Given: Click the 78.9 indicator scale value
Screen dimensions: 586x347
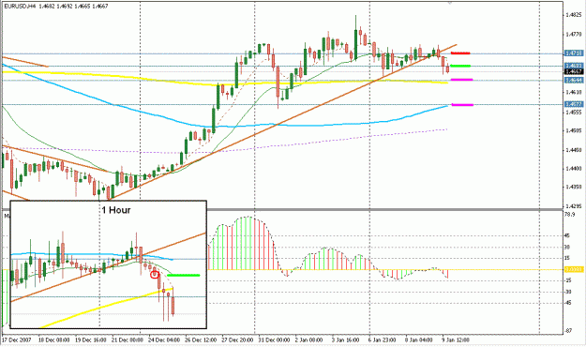Looking at the screenshot, I should coord(570,215).
